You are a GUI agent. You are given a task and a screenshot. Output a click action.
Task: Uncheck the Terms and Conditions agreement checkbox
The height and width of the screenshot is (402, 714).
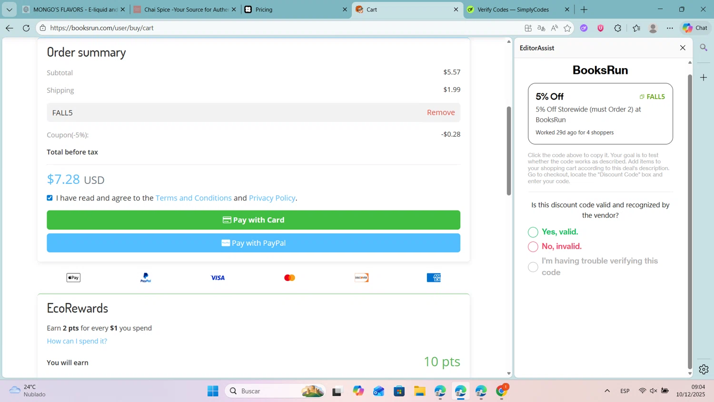pyautogui.click(x=50, y=198)
